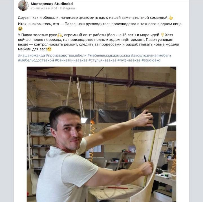This screenshot has width=203, height=202.
Task: Click the Мастерская Studioakd profile avatar
Action: click(23, 5)
